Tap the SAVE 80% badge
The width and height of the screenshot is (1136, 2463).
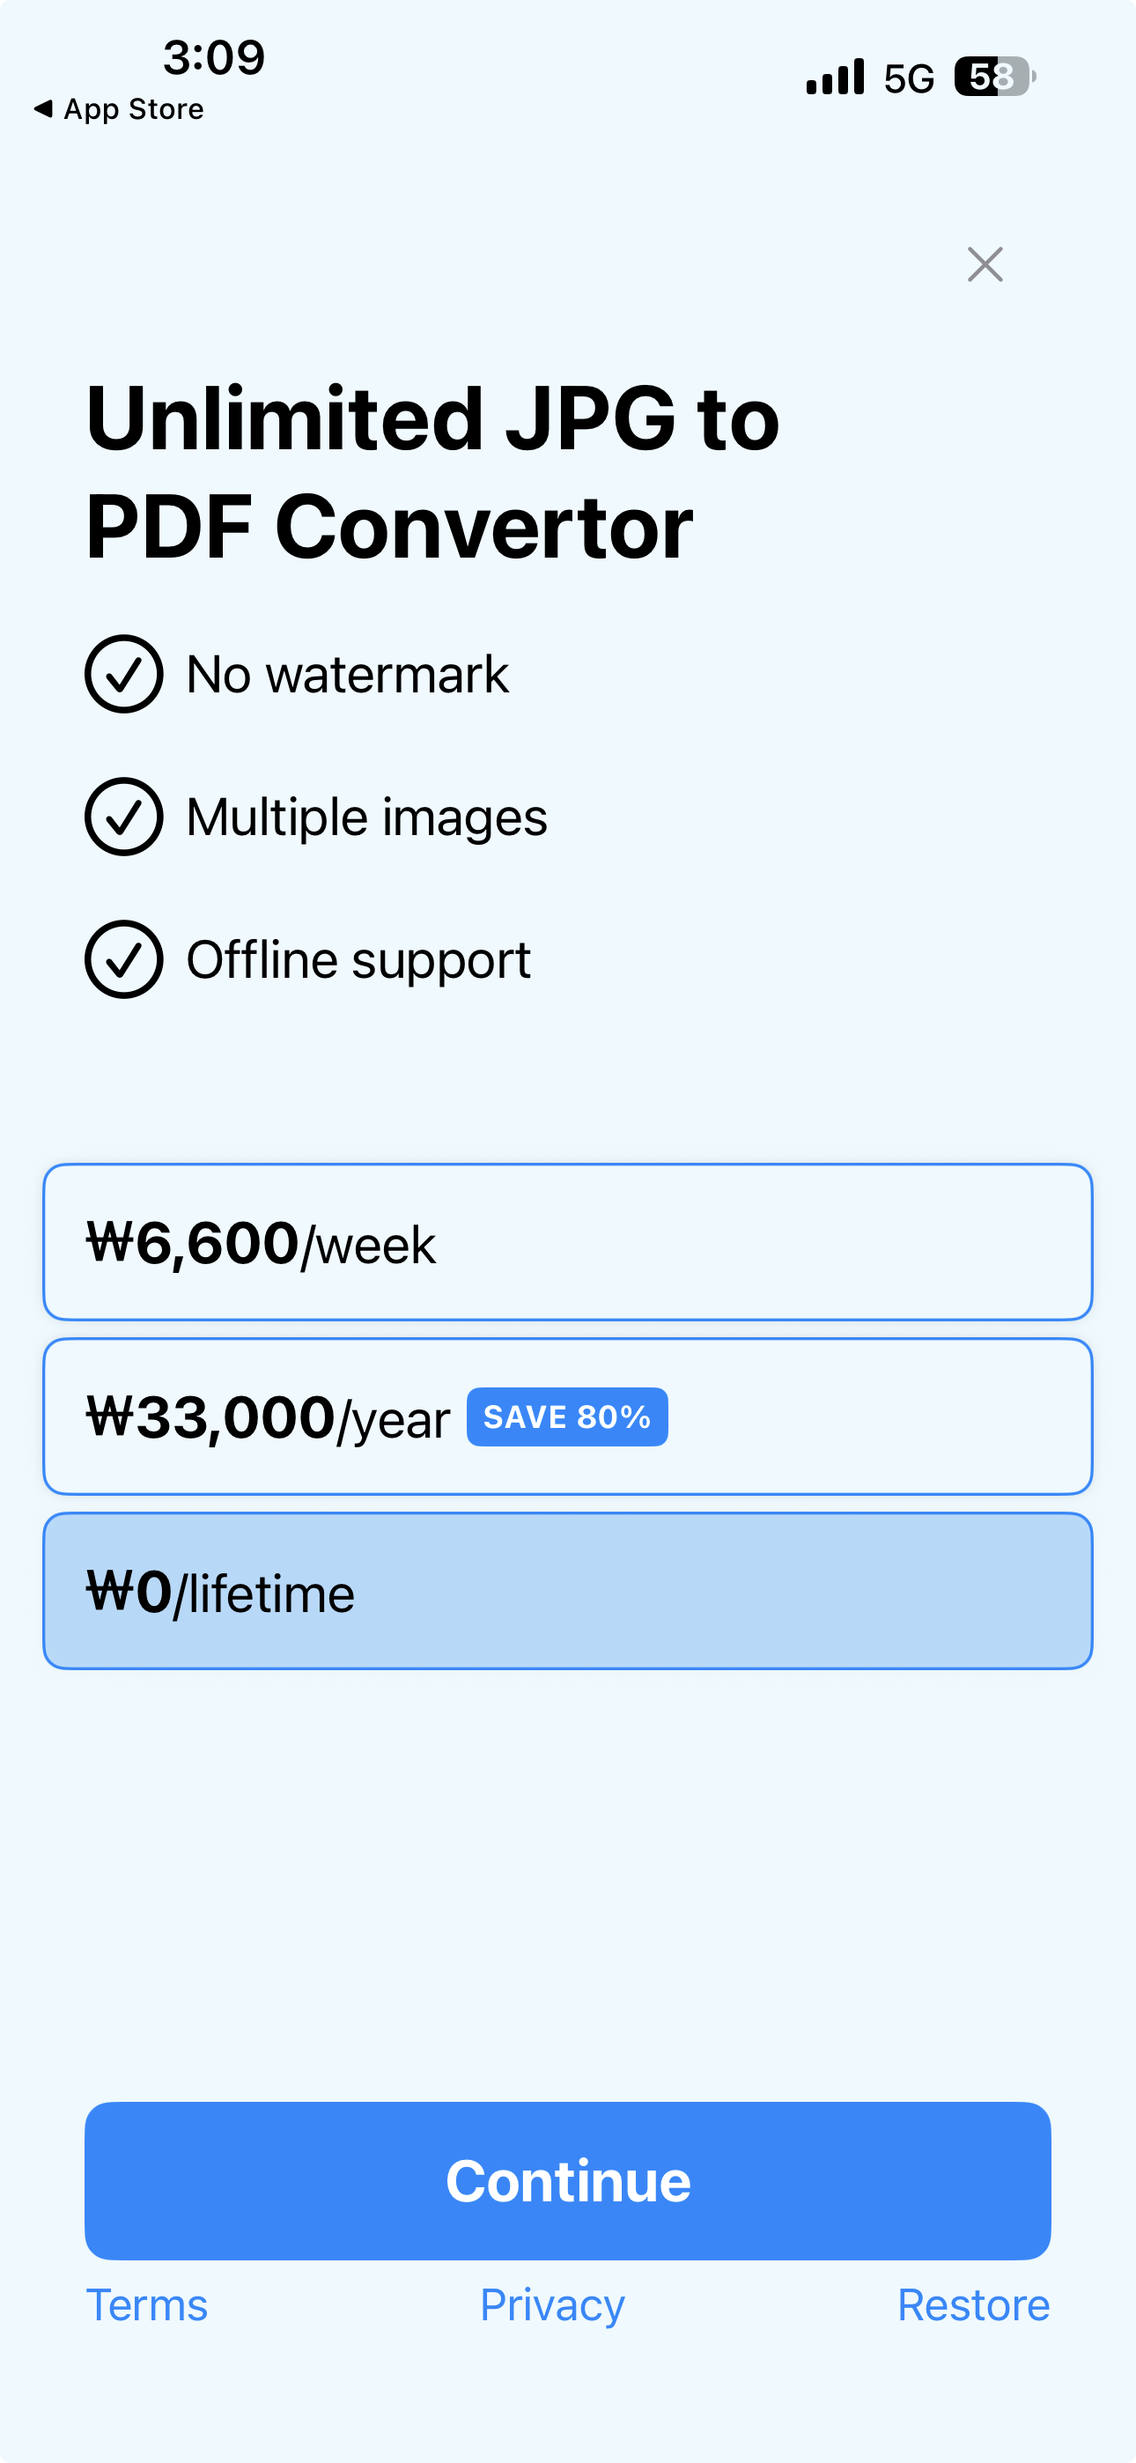pyautogui.click(x=567, y=1417)
